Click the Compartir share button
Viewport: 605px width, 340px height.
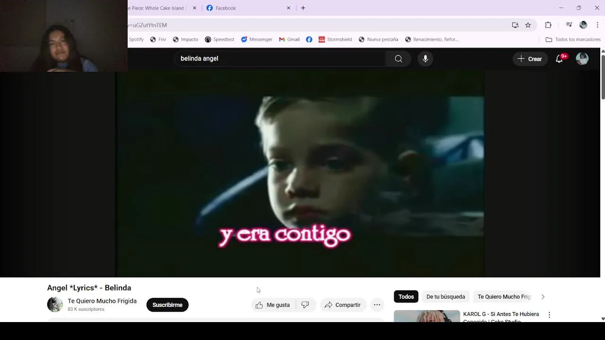point(343,305)
